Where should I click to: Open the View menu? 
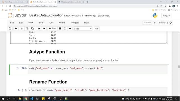point(31,23)
